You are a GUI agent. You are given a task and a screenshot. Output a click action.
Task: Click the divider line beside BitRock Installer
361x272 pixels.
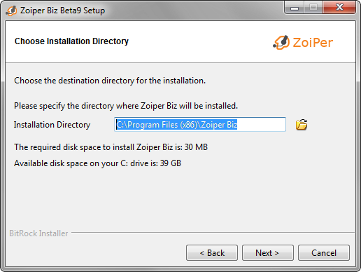tap(213, 233)
